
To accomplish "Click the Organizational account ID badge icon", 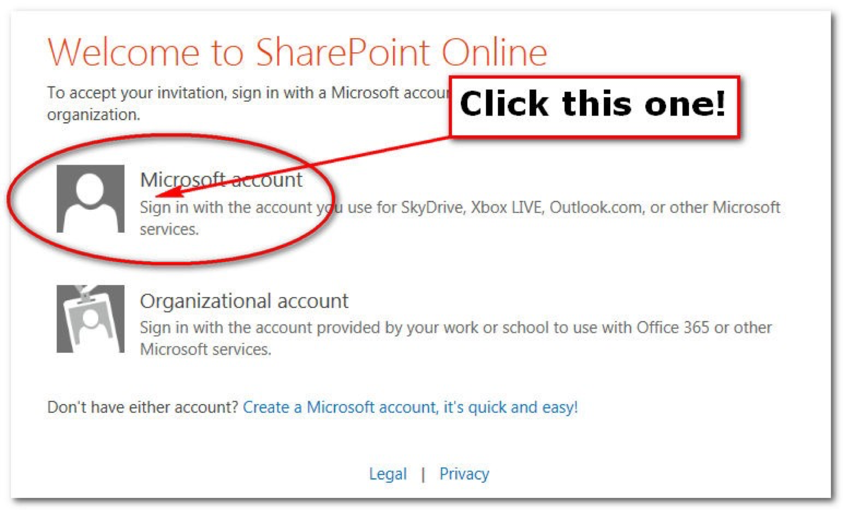I will click(90, 319).
